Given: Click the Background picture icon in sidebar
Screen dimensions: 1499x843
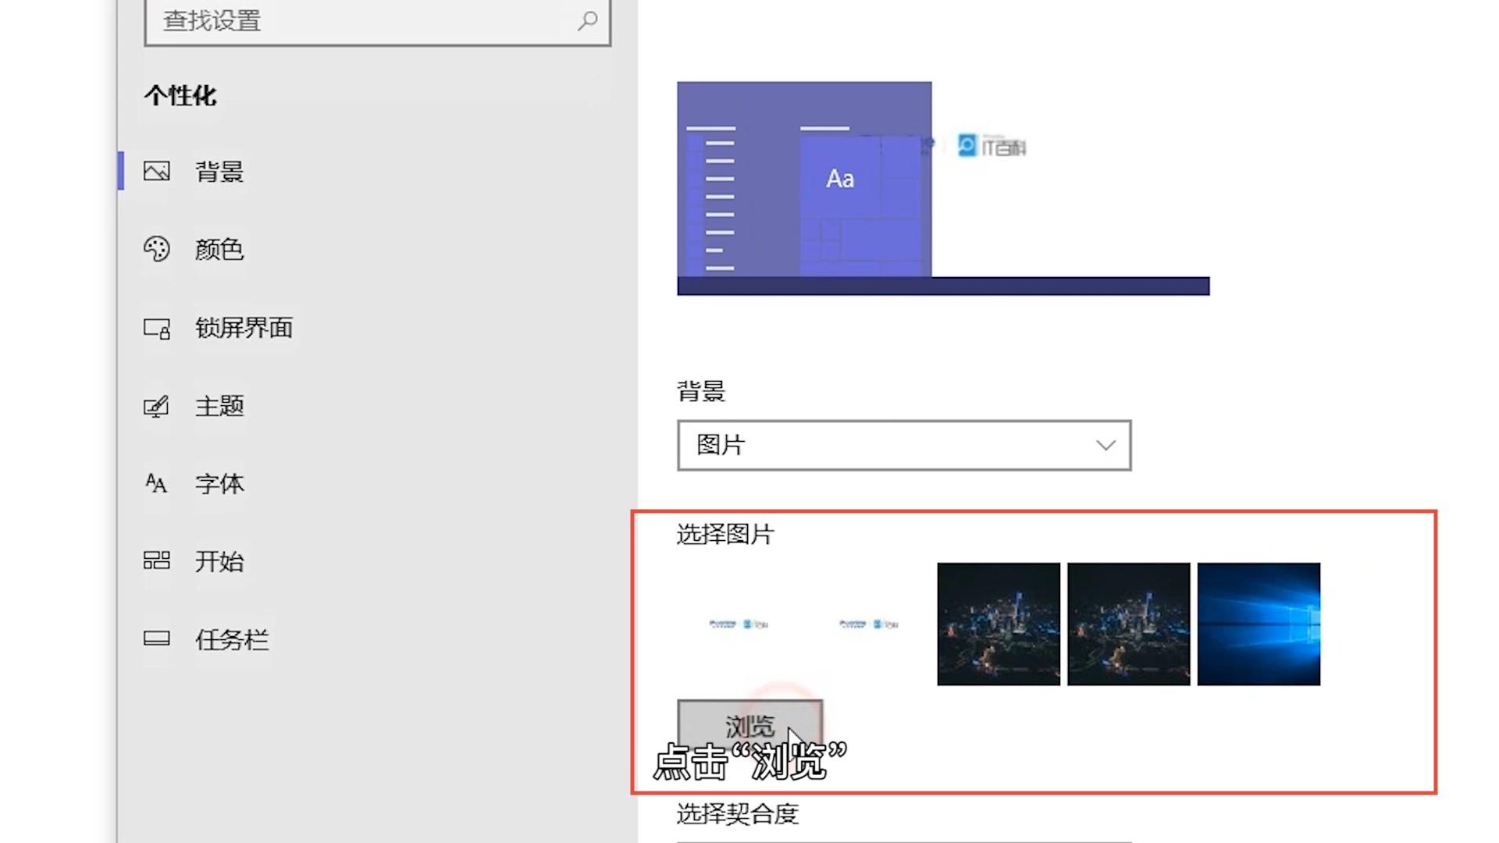Looking at the screenshot, I should click(156, 171).
